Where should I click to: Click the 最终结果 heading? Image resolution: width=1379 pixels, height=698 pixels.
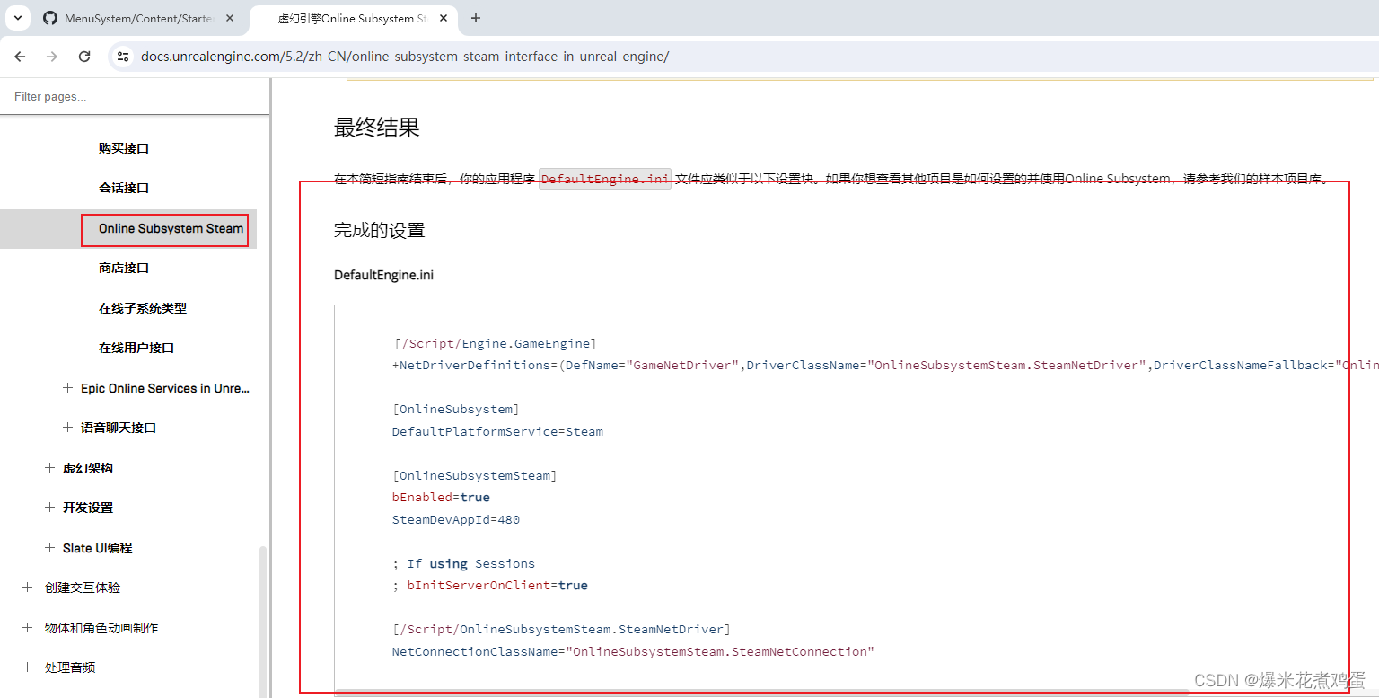point(377,128)
